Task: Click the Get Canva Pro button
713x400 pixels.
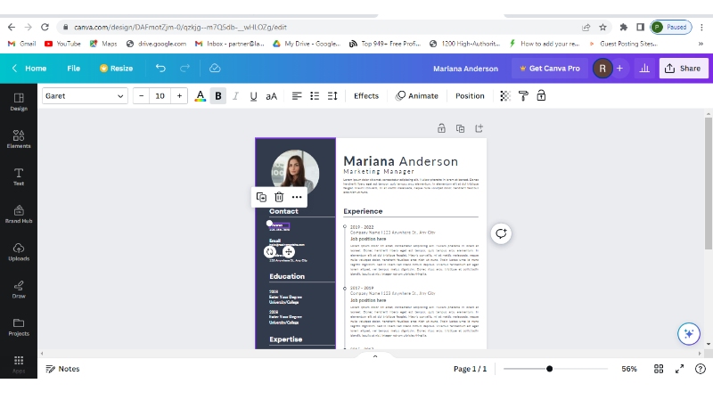Action: click(549, 69)
